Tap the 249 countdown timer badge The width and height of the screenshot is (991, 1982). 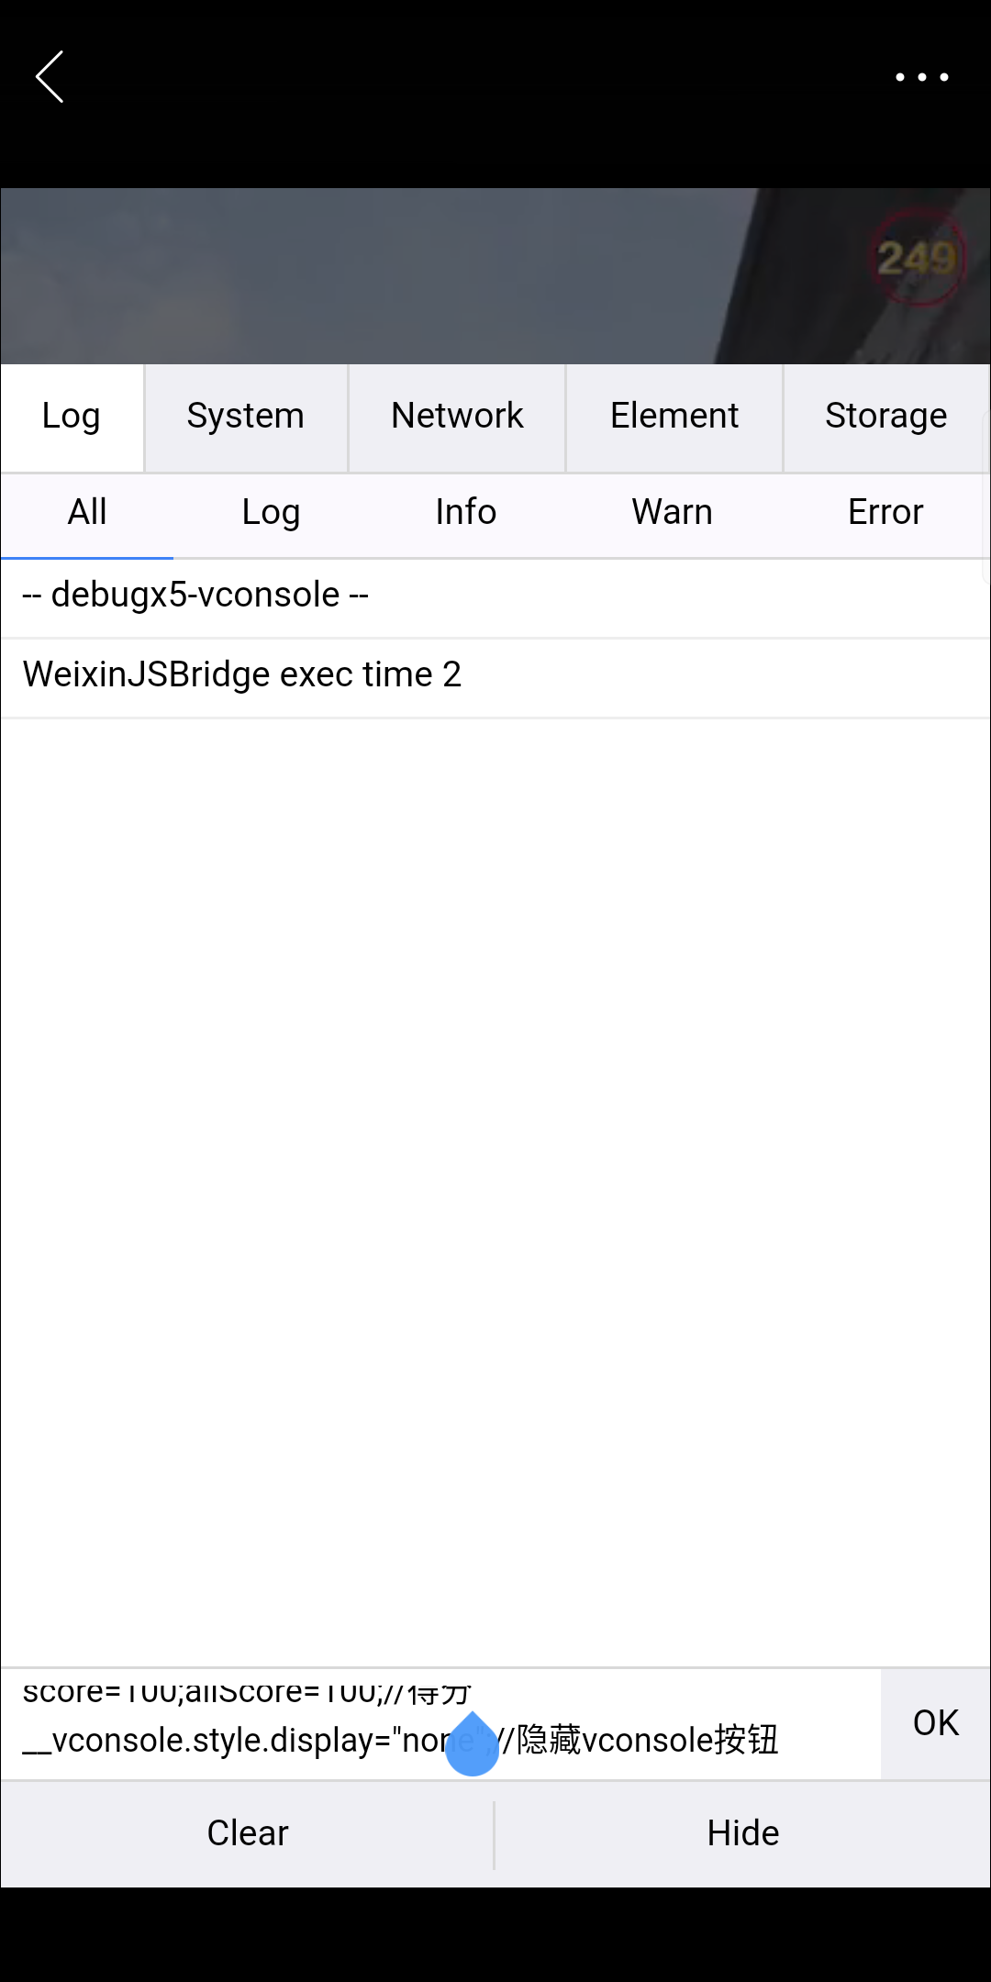coord(917,258)
